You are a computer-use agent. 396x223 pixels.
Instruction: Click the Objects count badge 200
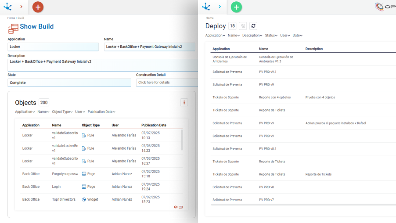(44, 103)
